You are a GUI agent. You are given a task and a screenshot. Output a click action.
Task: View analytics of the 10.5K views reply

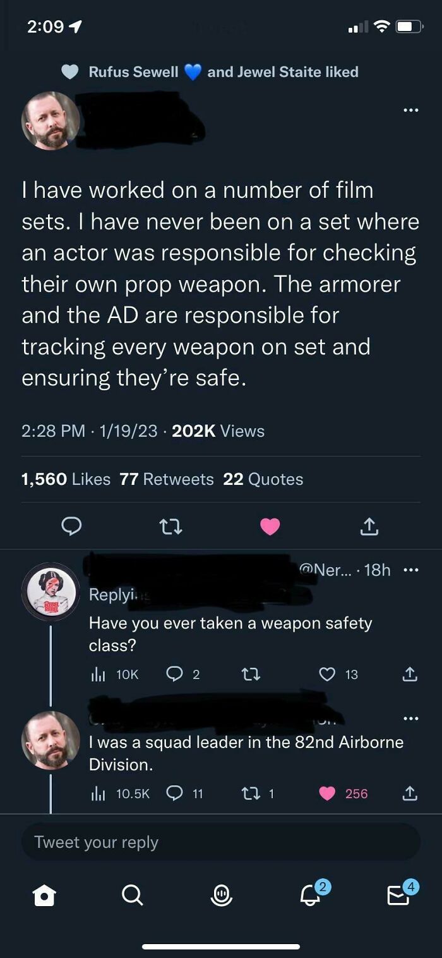pyautogui.click(x=121, y=794)
